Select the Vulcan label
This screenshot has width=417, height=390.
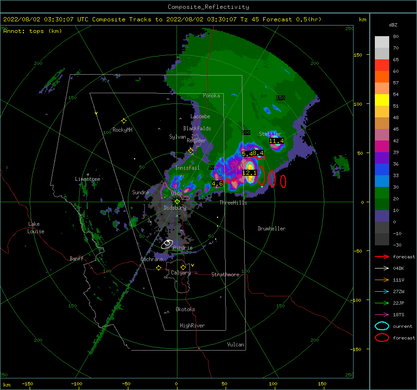point(235,345)
